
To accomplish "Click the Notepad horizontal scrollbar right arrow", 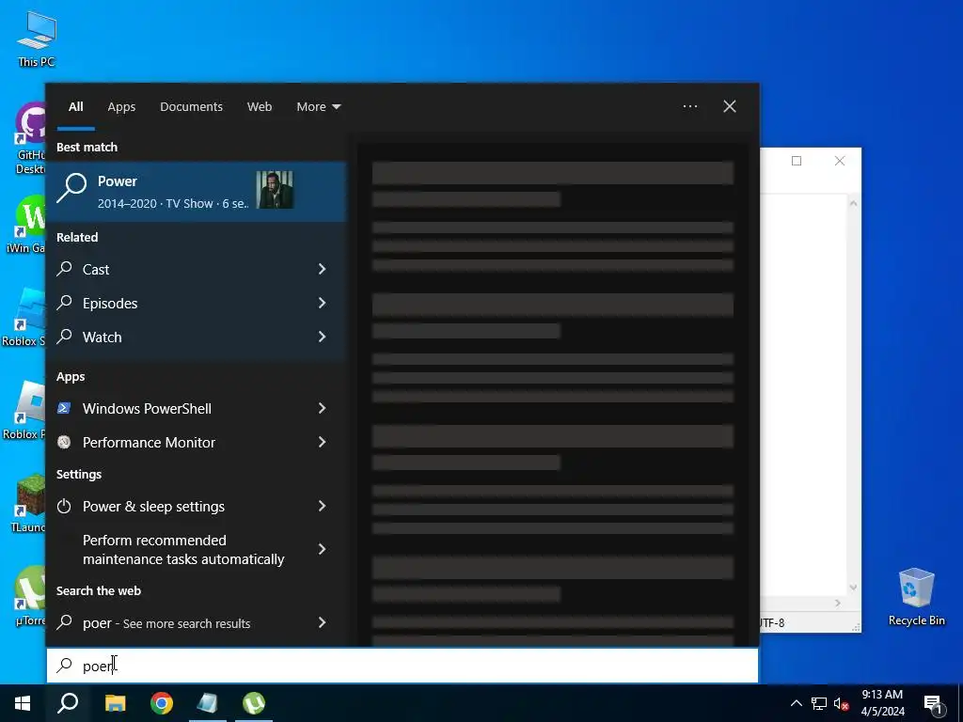I will coord(838,603).
